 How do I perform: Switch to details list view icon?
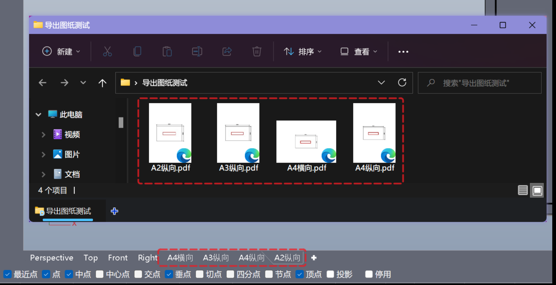tap(523, 190)
